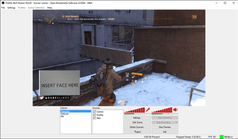Click the INSERT FACE HERE camera box
The image size is (238, 139).
pos(60,83)
